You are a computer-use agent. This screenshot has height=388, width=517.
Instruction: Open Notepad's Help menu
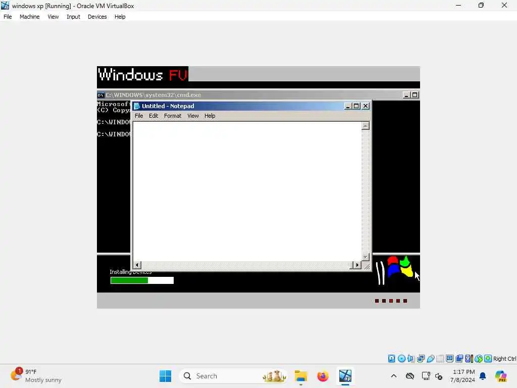coord(210,116)
